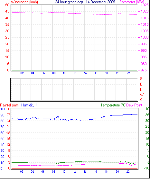Image resolution: width=150 pixels, height=182 pixels.
Task: Click the E wind direction label
Action: click(x=141, y=84)
